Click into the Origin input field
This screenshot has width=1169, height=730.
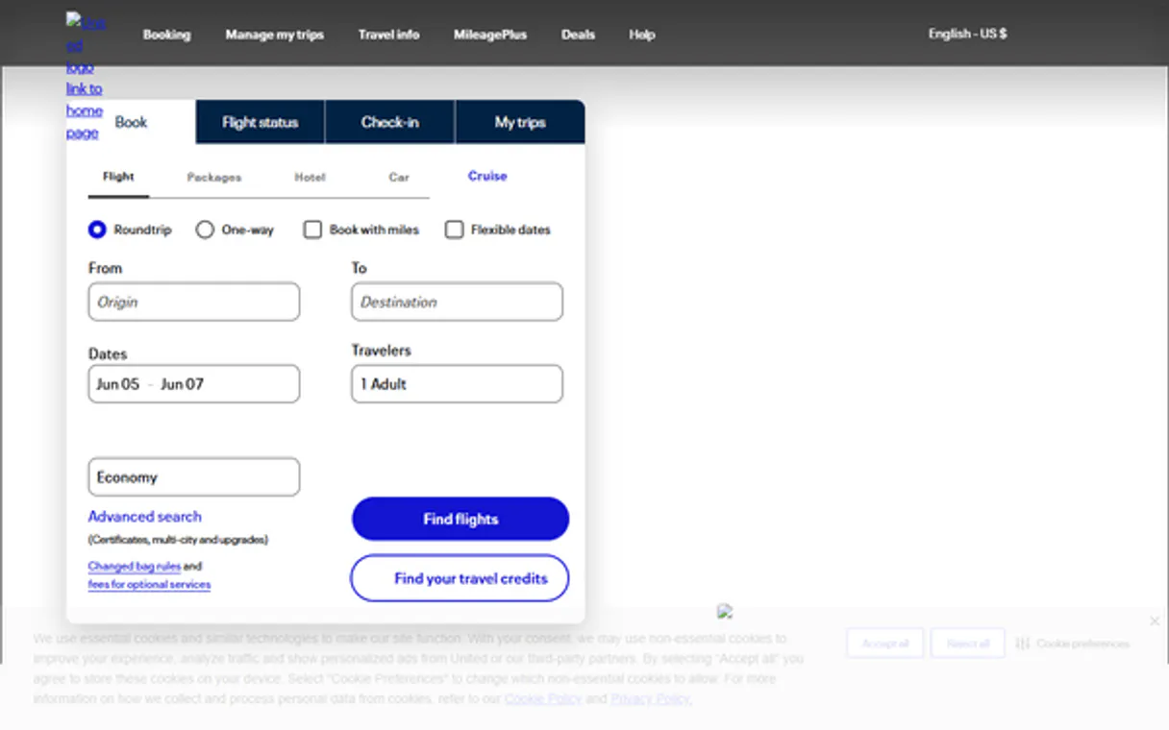tap(193, 303)
